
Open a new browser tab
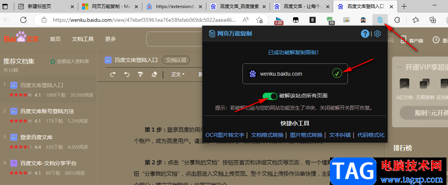404,6
